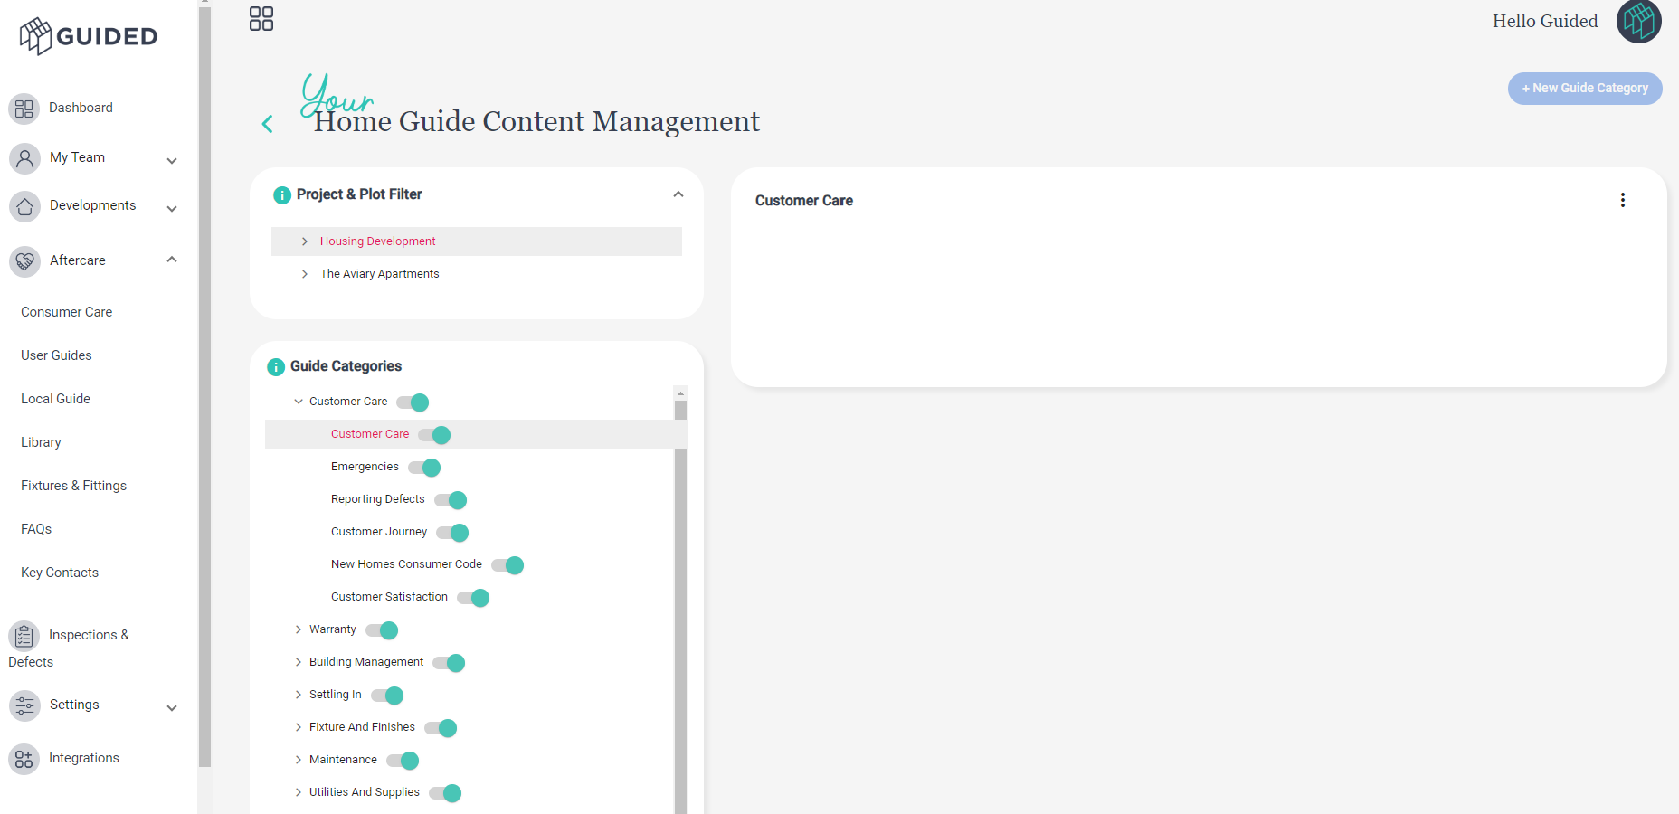Toggle the Reporting Defects switch
The image size is (1679, 814).
451,500
